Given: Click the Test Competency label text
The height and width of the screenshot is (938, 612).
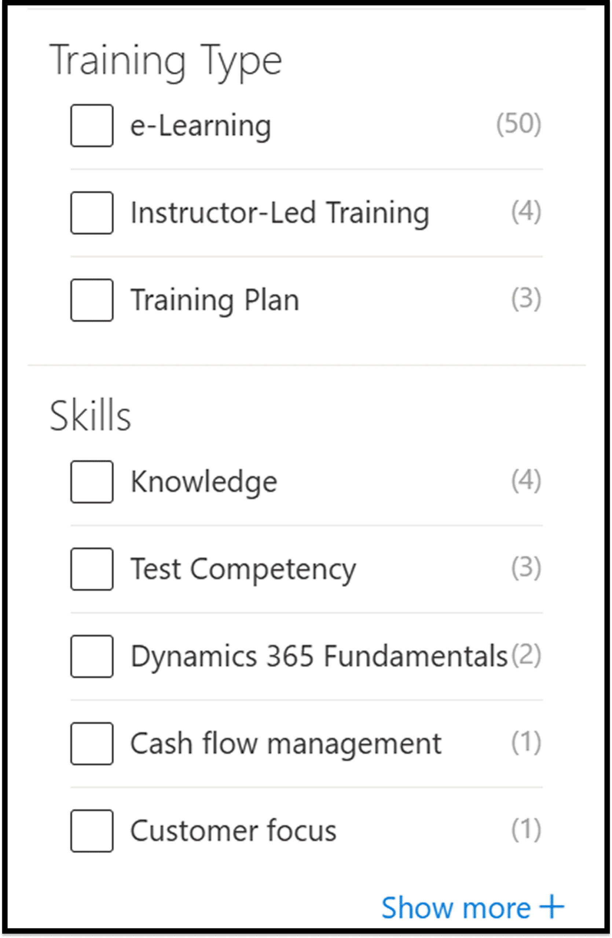Looking at the screenshot, I should point(243,569).
